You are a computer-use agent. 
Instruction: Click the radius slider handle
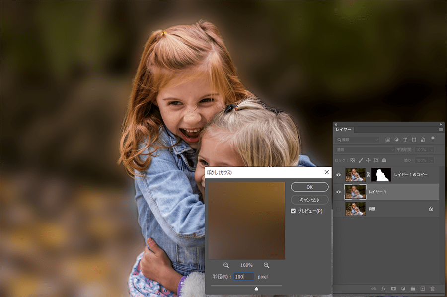(256, 289)
